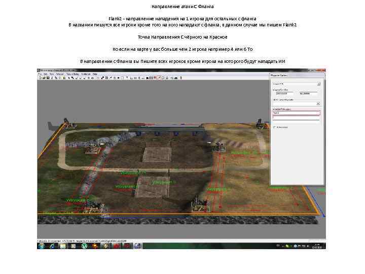
Task: Expand the waypoint name dropdown in Waypoint Options
Action: 319,84
